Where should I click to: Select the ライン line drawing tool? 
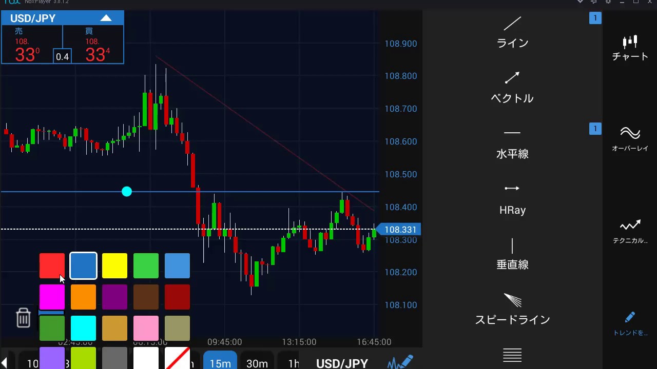pos(512,33)
